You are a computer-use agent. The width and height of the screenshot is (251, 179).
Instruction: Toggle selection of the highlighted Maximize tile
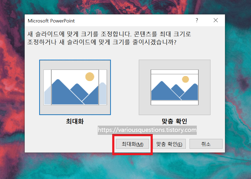tap(75, 87)
